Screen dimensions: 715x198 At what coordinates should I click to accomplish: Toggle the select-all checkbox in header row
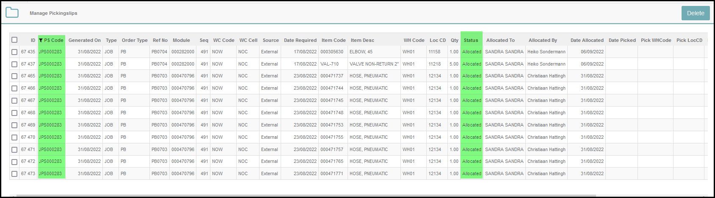click(14, 40)
